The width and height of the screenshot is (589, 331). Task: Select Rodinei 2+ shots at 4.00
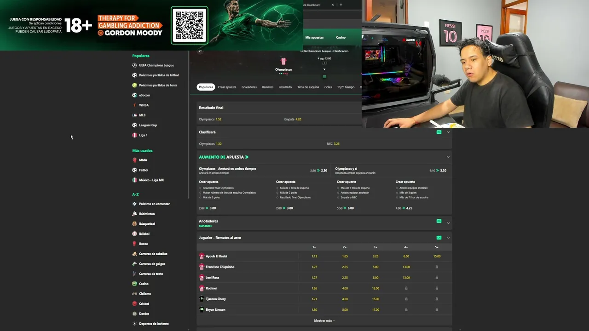click(345, 288)
